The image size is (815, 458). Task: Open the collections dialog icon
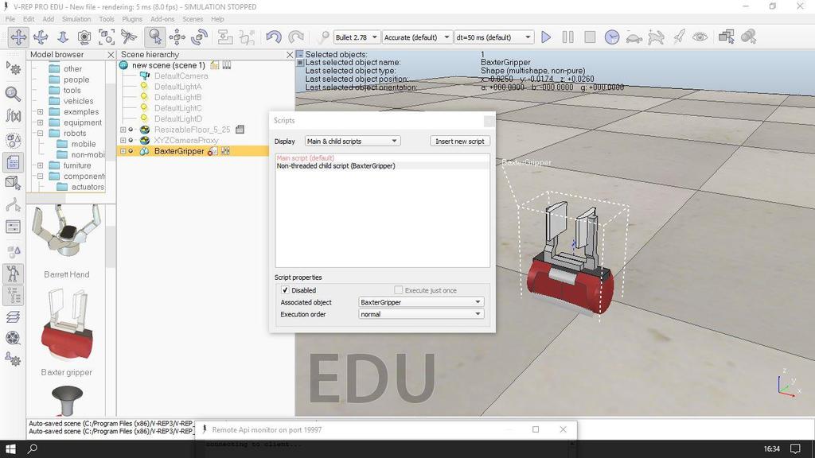(x=13, y=140)
